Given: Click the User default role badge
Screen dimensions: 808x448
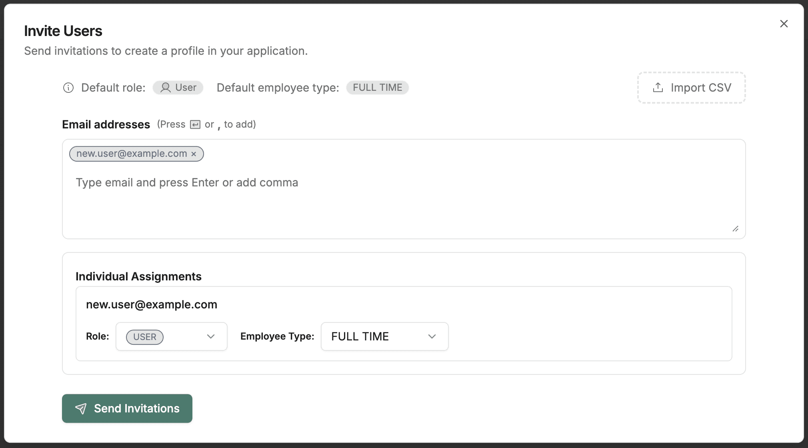Looking at the screenshot, I should pyautogui.click(x=178, y=88).
